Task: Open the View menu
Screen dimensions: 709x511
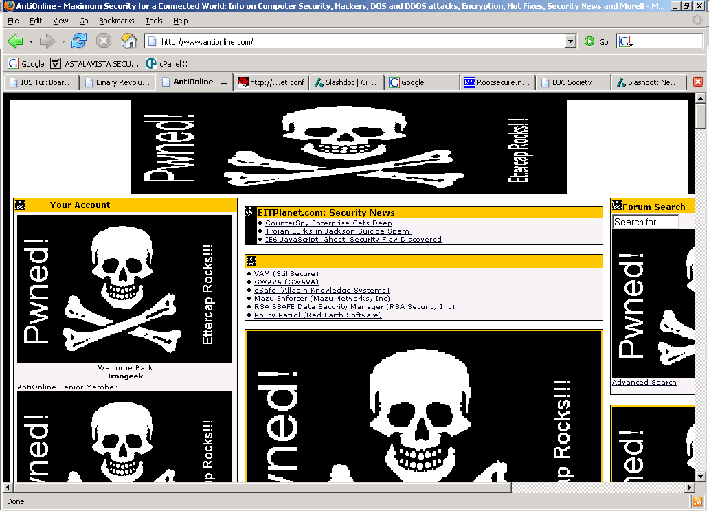Action: click(x=60, y=21)
